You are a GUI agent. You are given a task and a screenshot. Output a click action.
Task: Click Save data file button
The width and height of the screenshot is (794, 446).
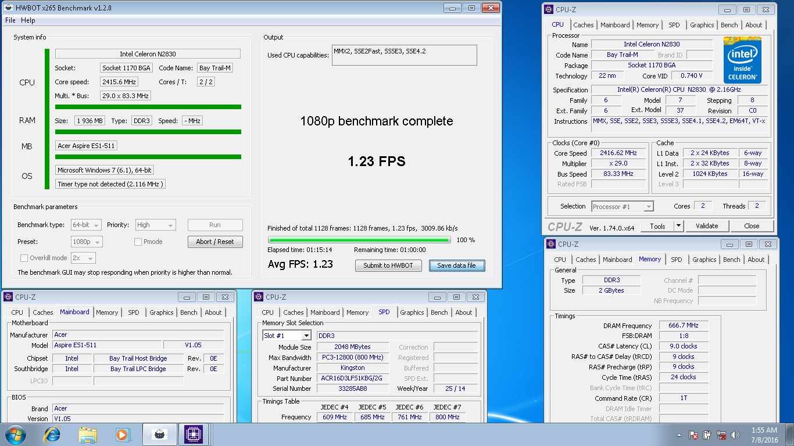[x=456, y=265]
